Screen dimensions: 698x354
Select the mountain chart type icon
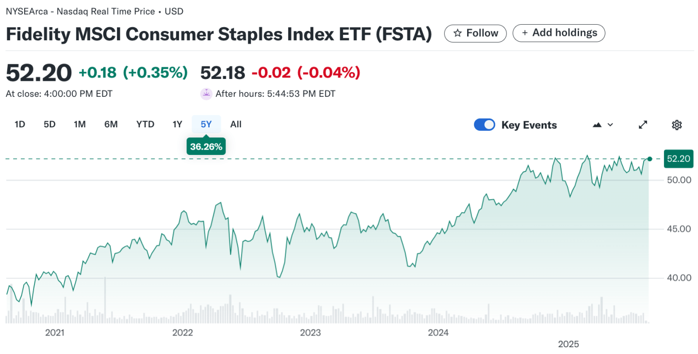[x=597, y=124]
